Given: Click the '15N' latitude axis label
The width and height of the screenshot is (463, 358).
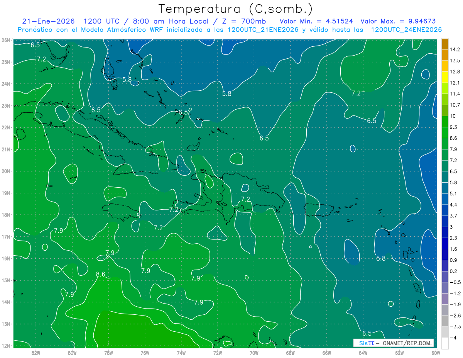Looking at the screenshot, I should [x=6, y=280].
